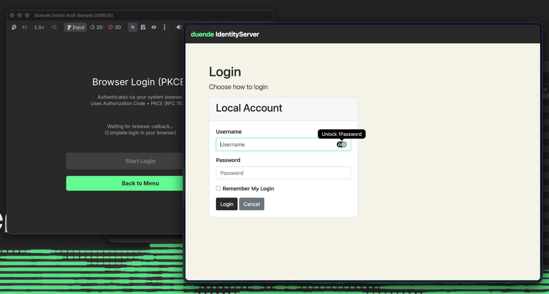Click the reset game speed icon
The image size is (549, 294).
click(54, 27)
